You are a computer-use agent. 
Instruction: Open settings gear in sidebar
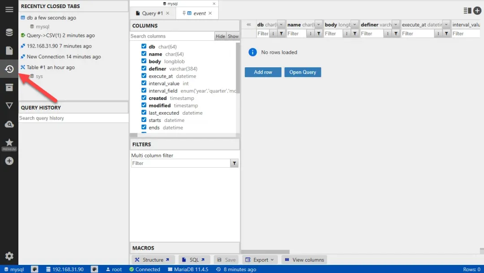[x=9, y=256]
